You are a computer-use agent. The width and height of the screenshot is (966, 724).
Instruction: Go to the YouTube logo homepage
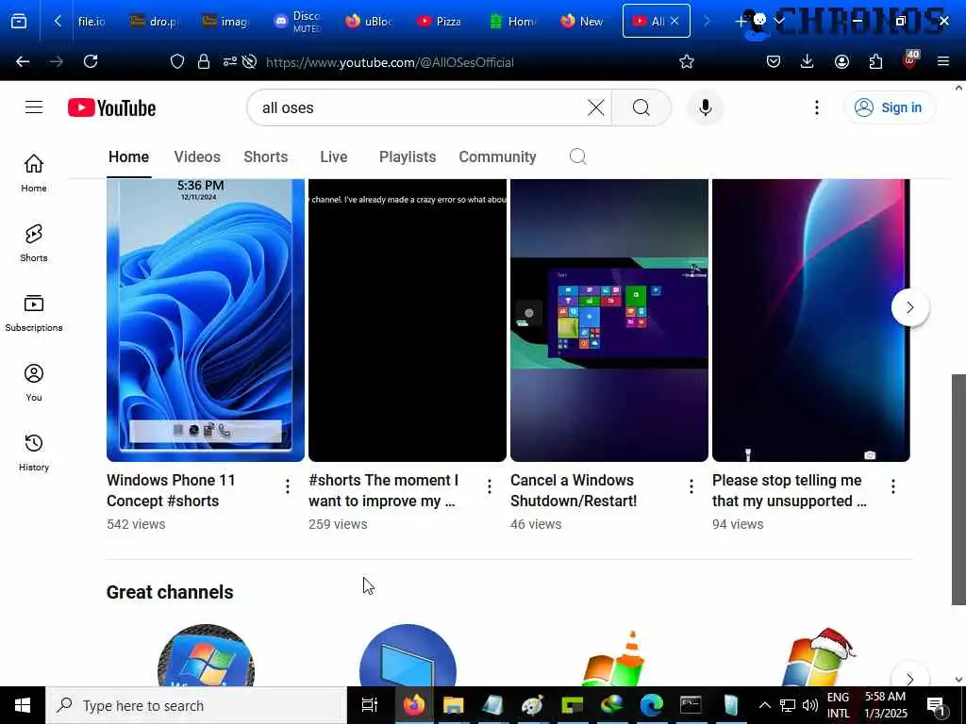point(111,107)
